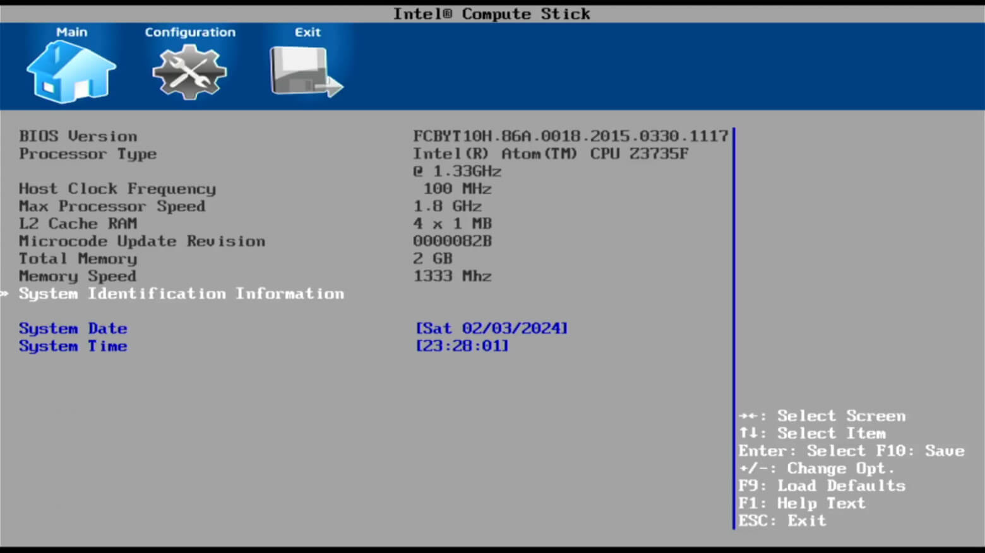Click the Total Memory label

click(78, 259)
